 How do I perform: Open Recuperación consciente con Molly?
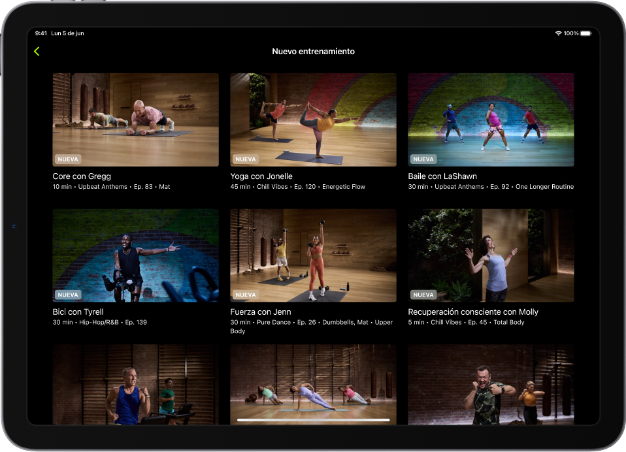pos(491,255)
